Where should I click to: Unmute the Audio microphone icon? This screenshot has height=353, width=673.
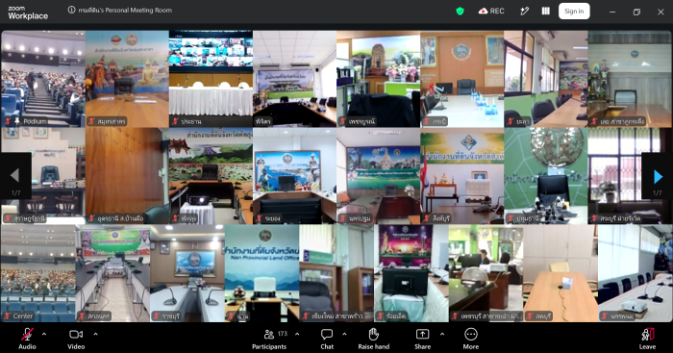coord(27,334)
